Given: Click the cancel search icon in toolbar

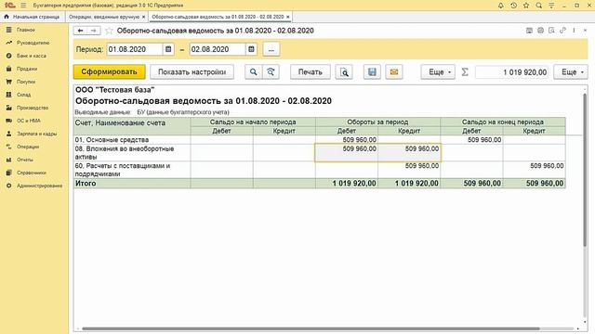Looking at the screenshot, I should pos(271,72).
